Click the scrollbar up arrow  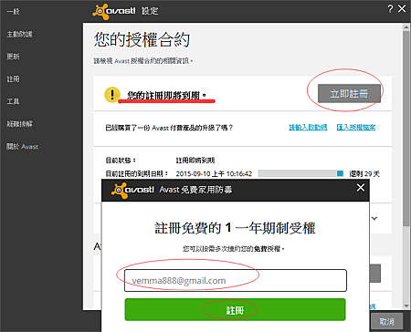(x=406, y=27)
